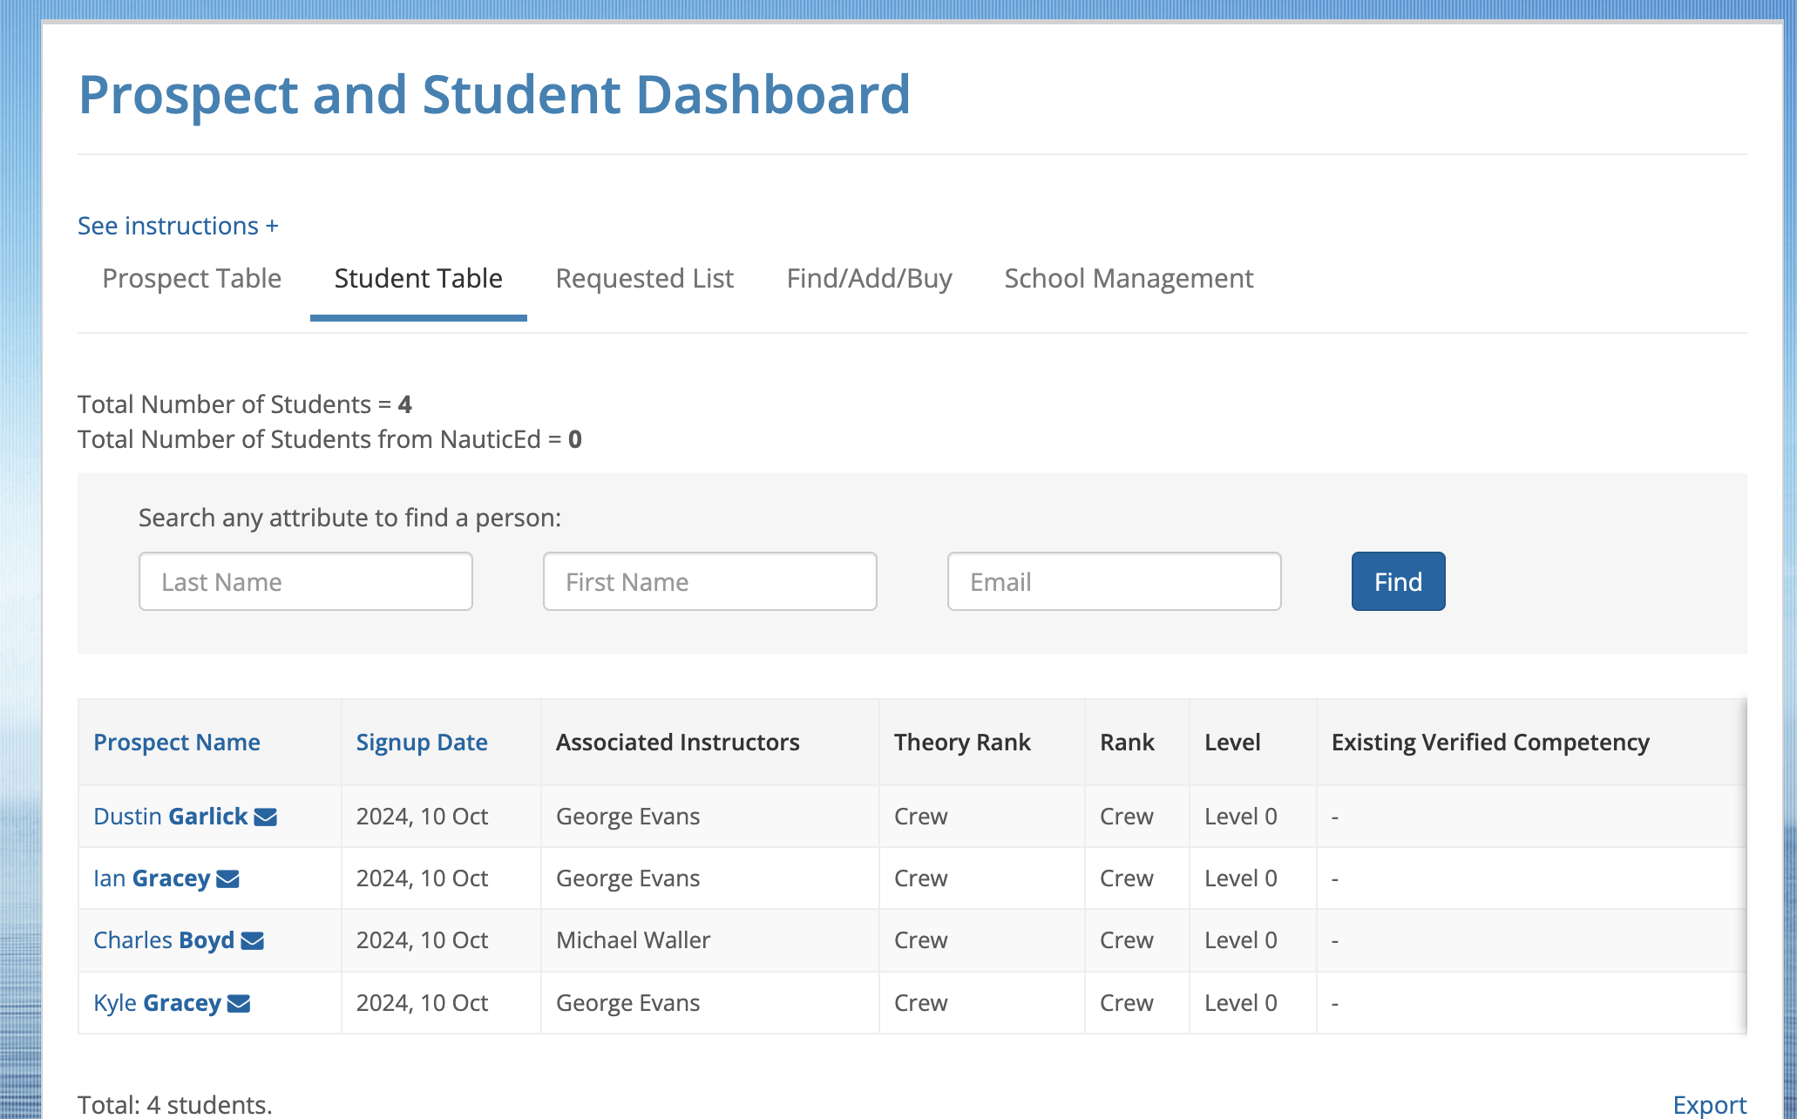The width and height of the screenshot is (1797, 1119).
Task: Click the Last Name search field
Action: click(305, 581)
